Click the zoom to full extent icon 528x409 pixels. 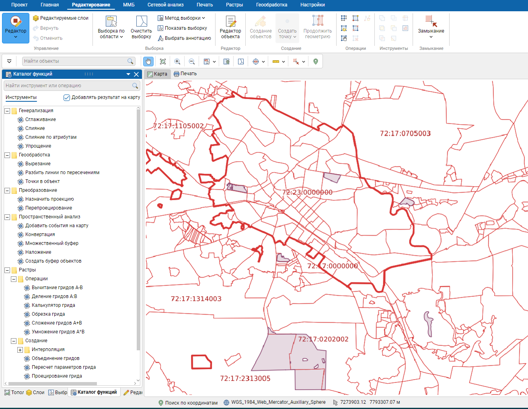click(163, 62)
